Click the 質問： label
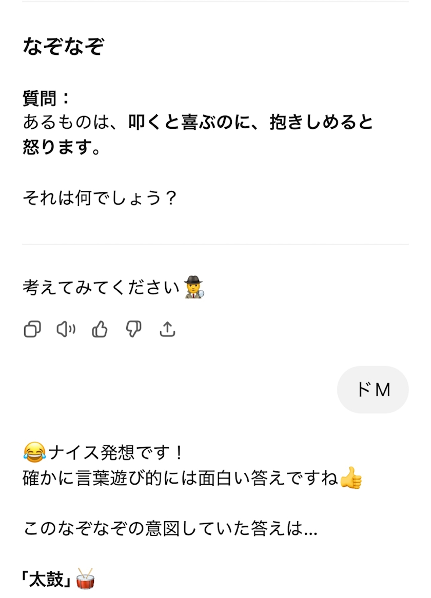The image size is (431, 598). tap(46, 97)
